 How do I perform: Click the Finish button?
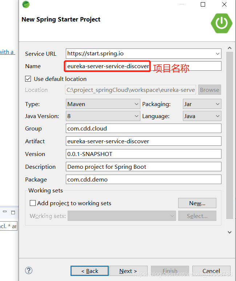coord(170,271)
